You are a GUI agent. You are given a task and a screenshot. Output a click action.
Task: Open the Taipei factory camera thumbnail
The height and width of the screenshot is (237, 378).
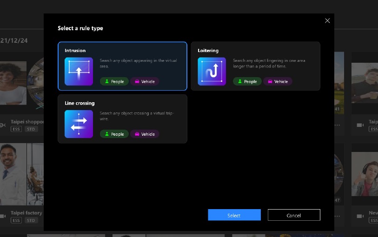pos(21,174)
